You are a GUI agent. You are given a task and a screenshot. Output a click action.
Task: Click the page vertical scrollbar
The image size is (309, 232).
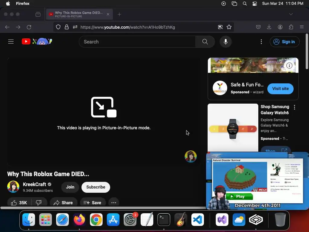tap(307, 52)
